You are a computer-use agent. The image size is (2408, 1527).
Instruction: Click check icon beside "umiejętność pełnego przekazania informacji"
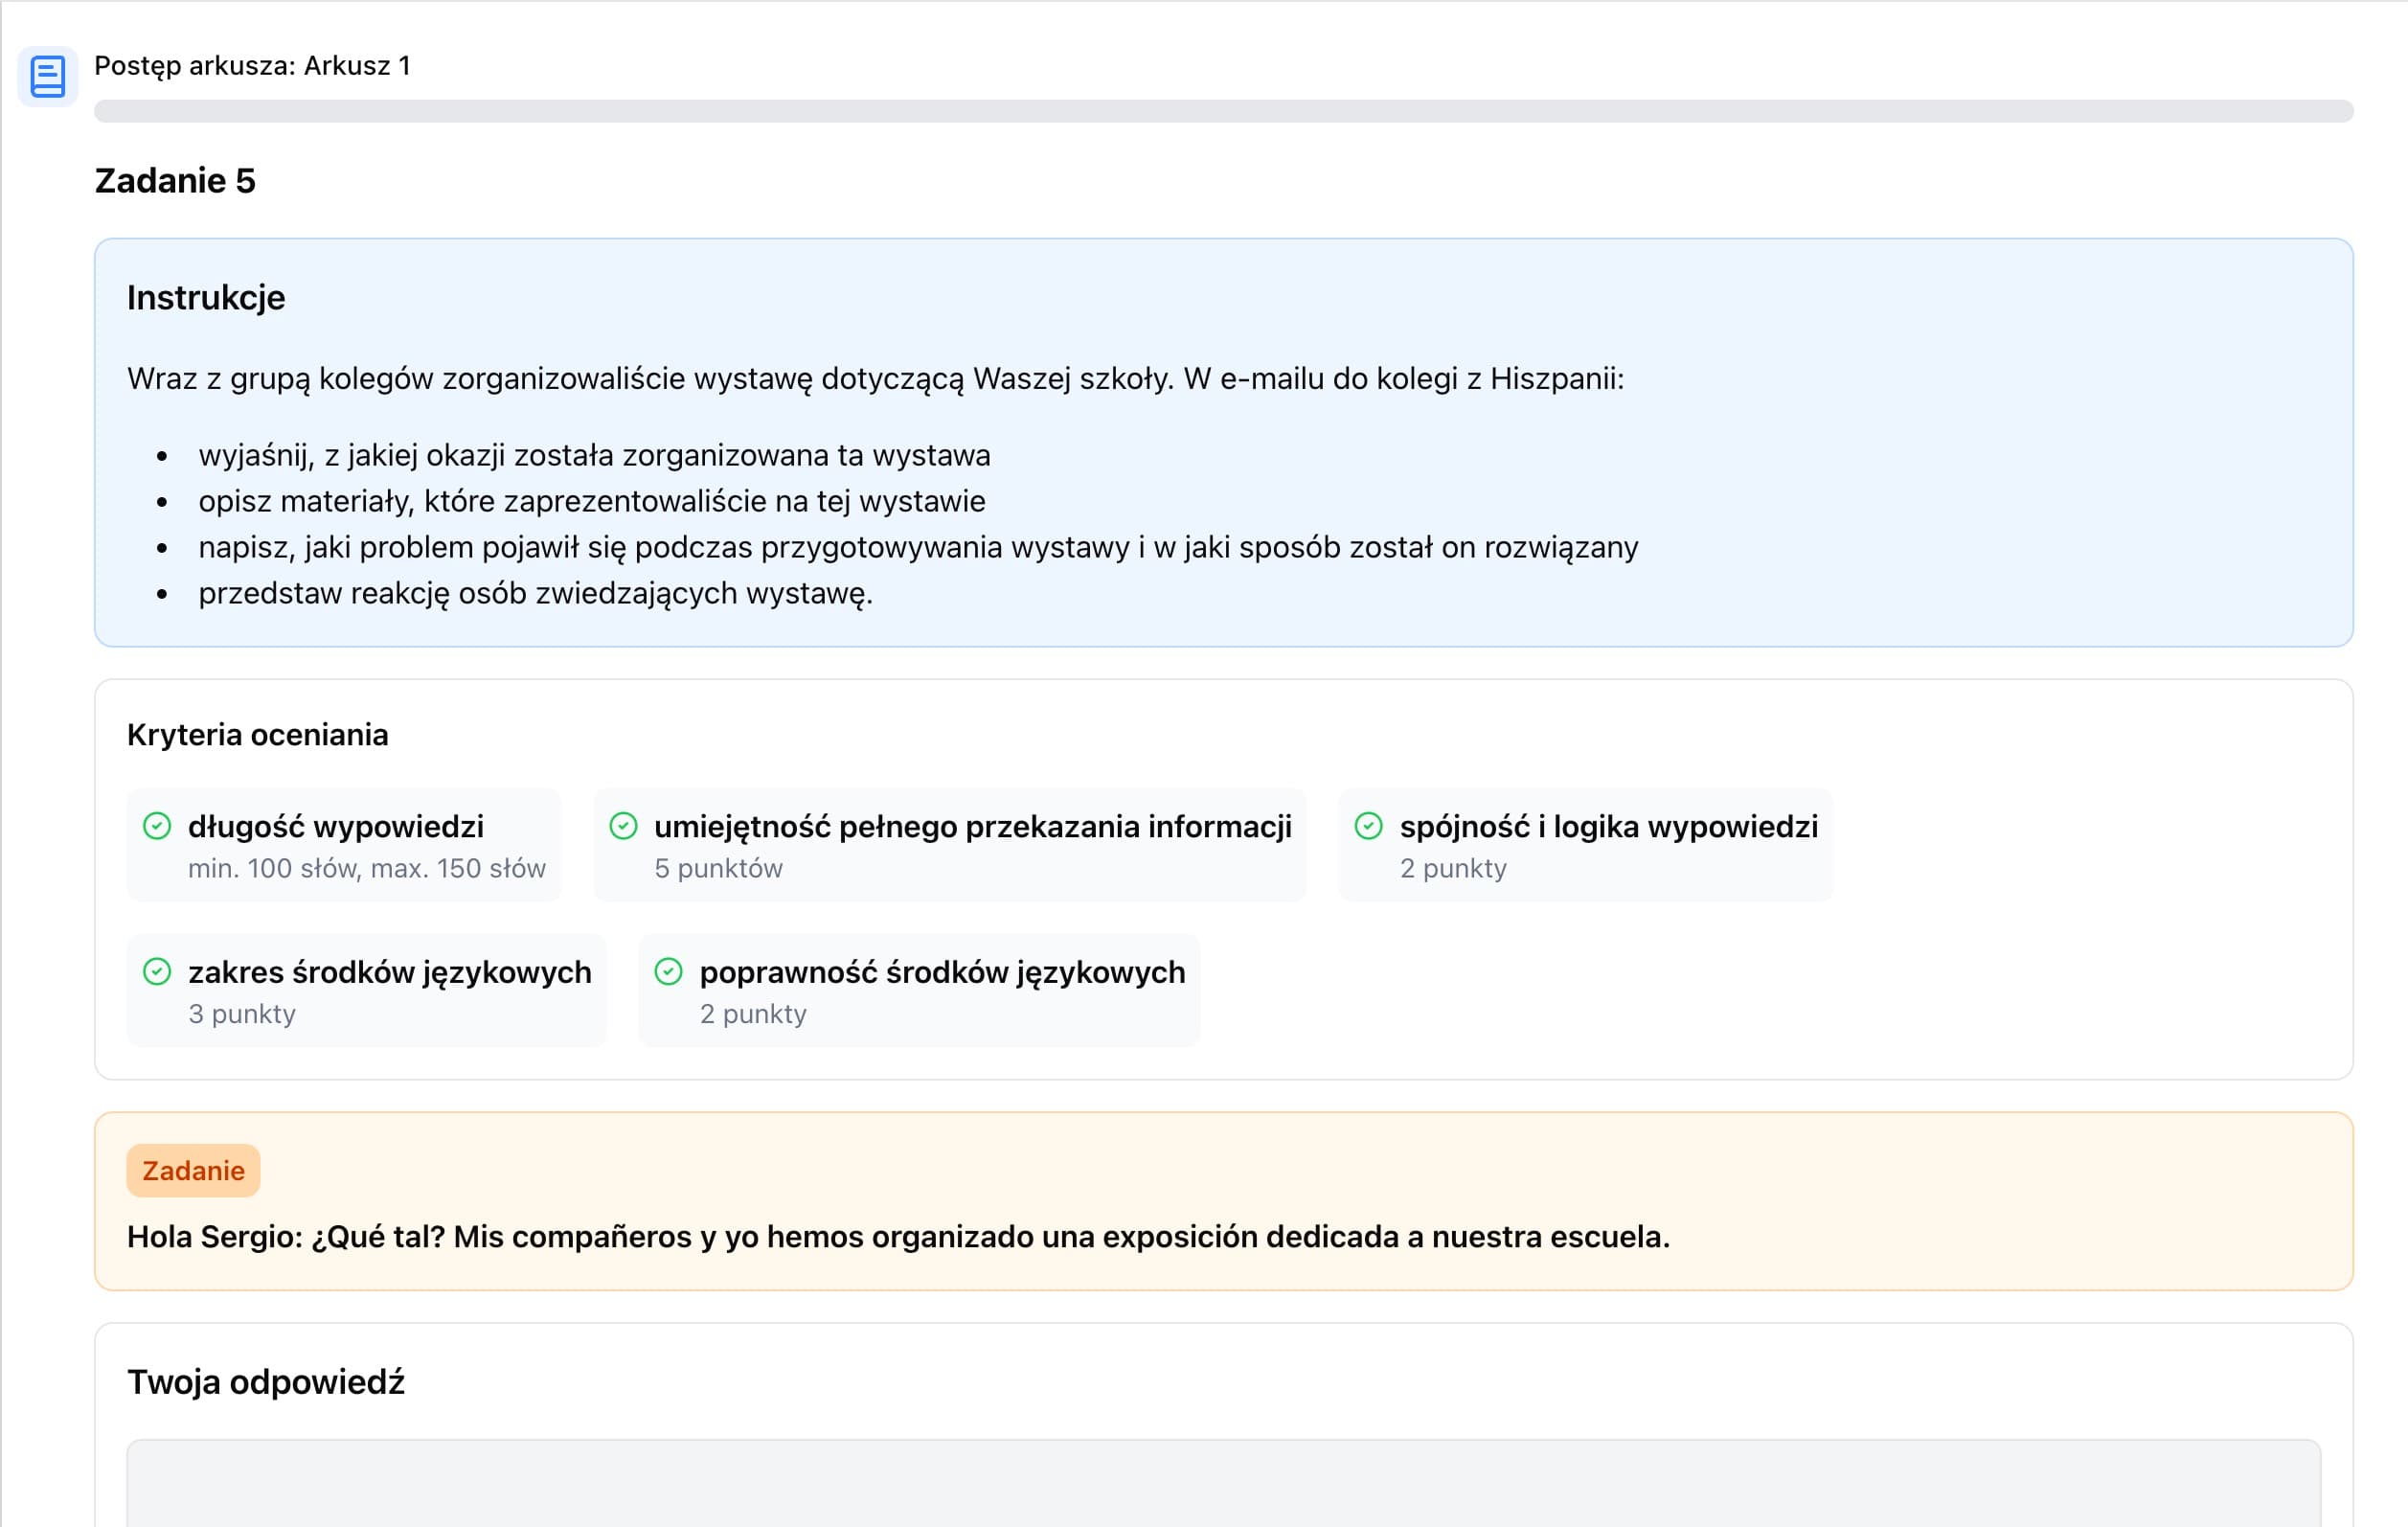(623, 826)
